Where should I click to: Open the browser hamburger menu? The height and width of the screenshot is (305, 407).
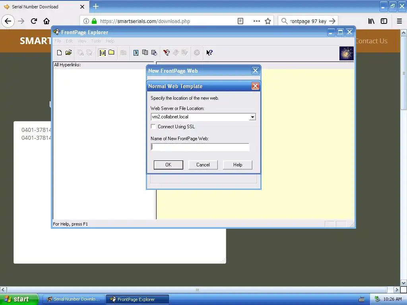tap(399, 21)
